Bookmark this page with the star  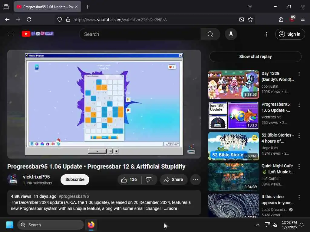[x=250, y=20]
